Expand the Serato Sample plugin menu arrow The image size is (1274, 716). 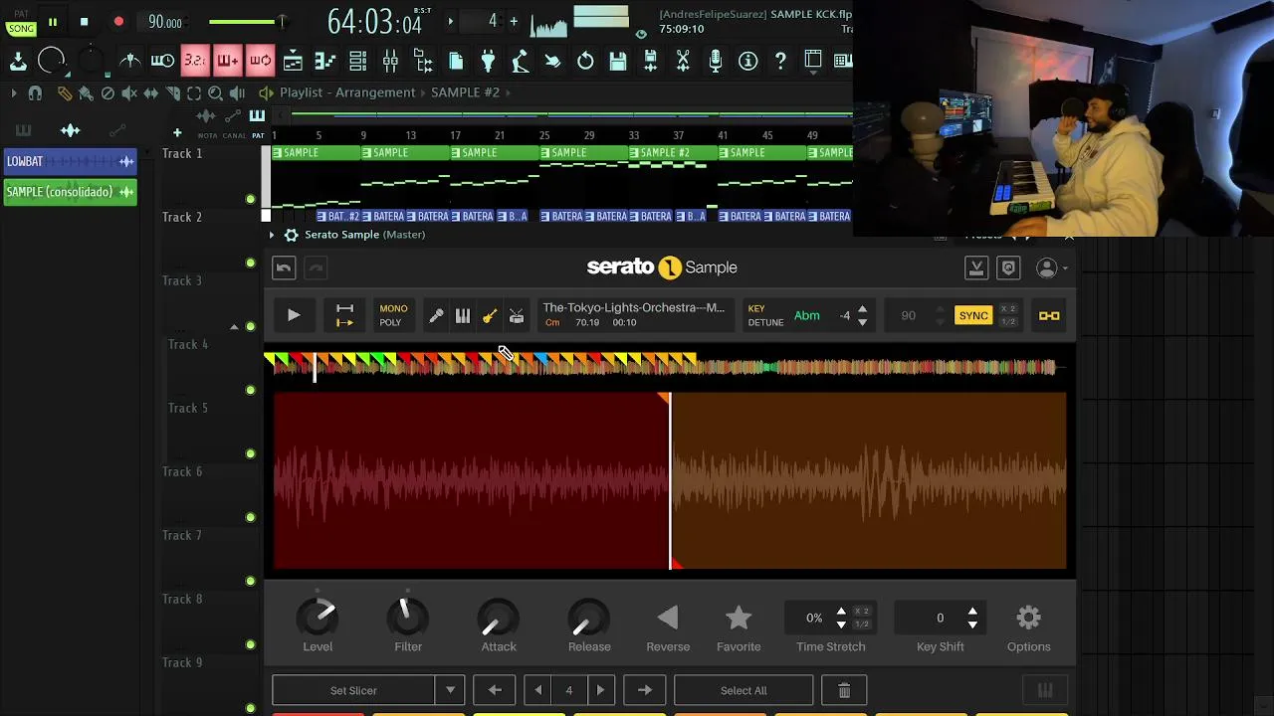271,235
